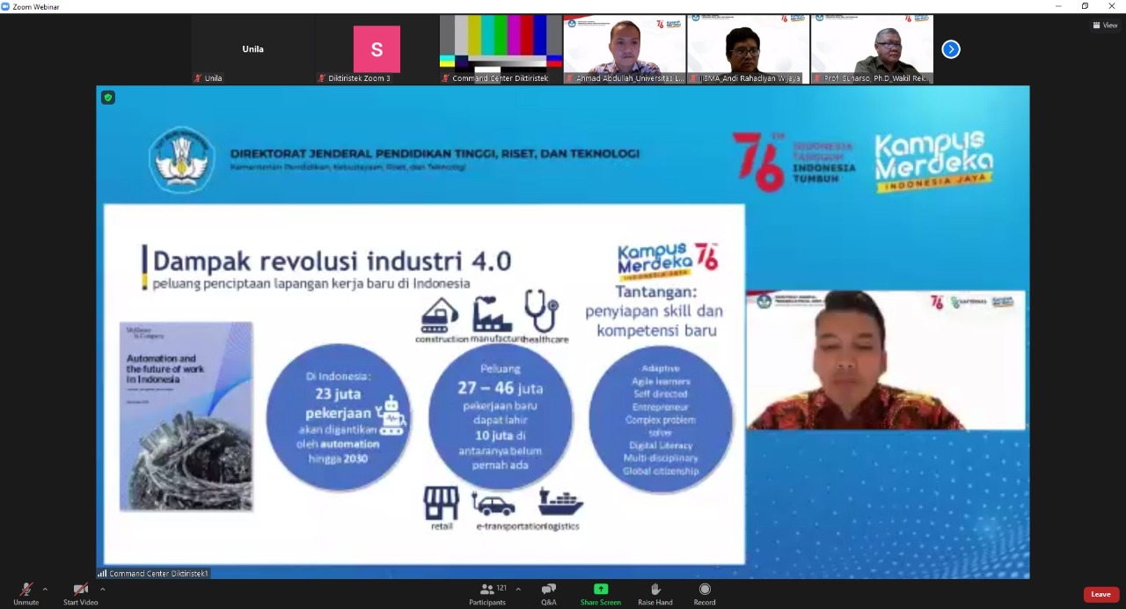Click the Zoom Webinar title bar icon

coord(6,6)
